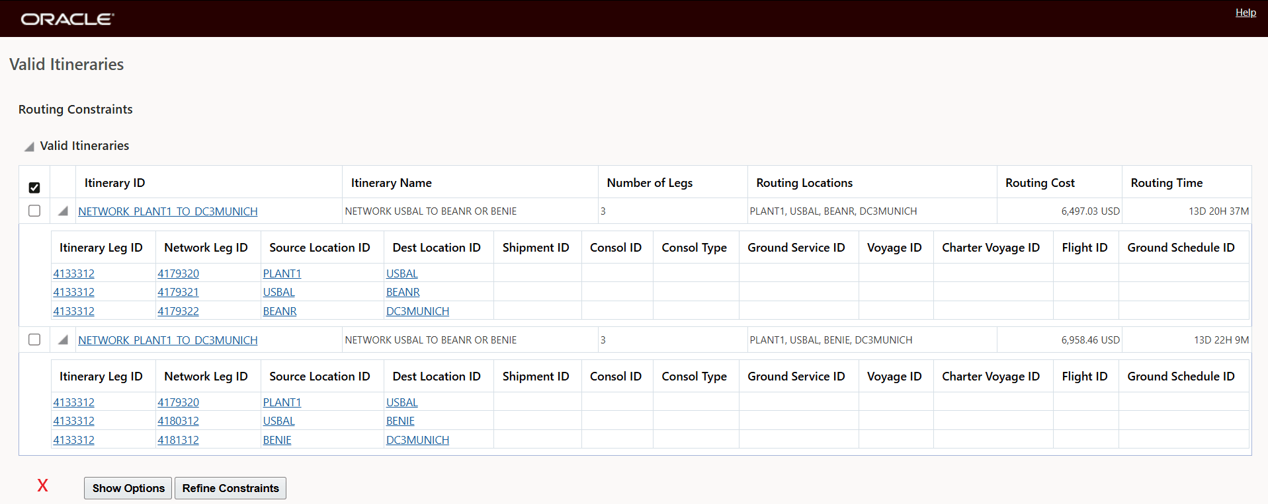Open source location USBAL in the 4180312 row

point(278,421)
